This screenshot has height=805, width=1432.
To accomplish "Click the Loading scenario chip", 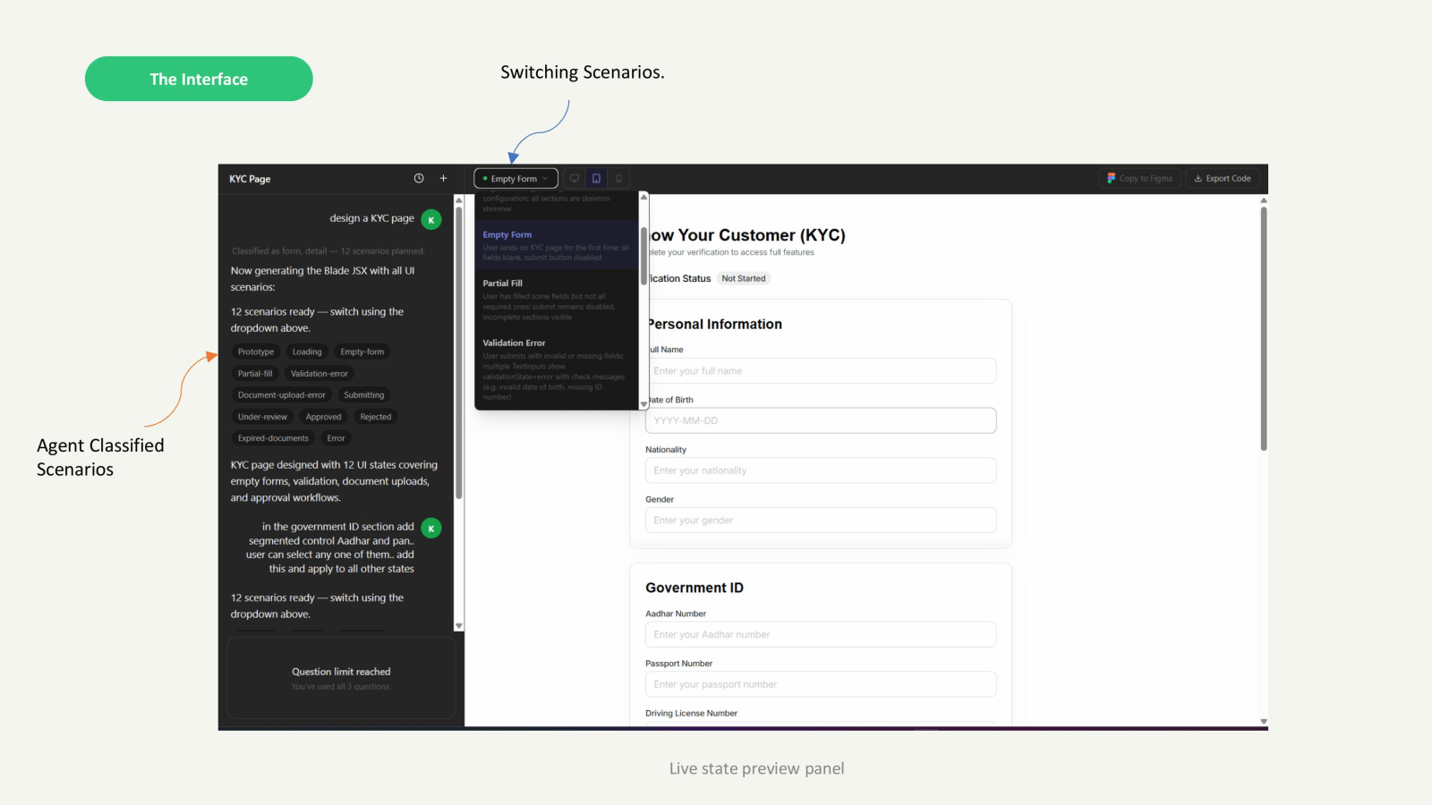I will (307, 352).
